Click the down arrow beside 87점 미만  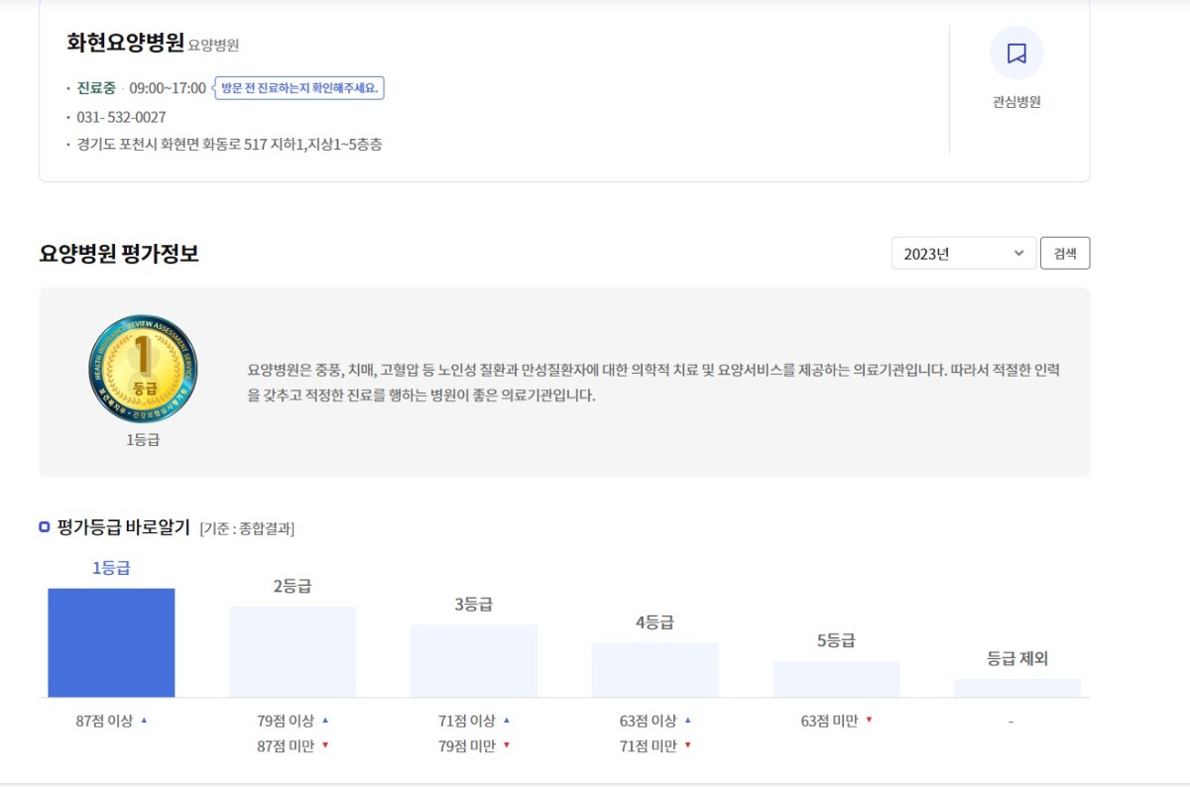324,746
